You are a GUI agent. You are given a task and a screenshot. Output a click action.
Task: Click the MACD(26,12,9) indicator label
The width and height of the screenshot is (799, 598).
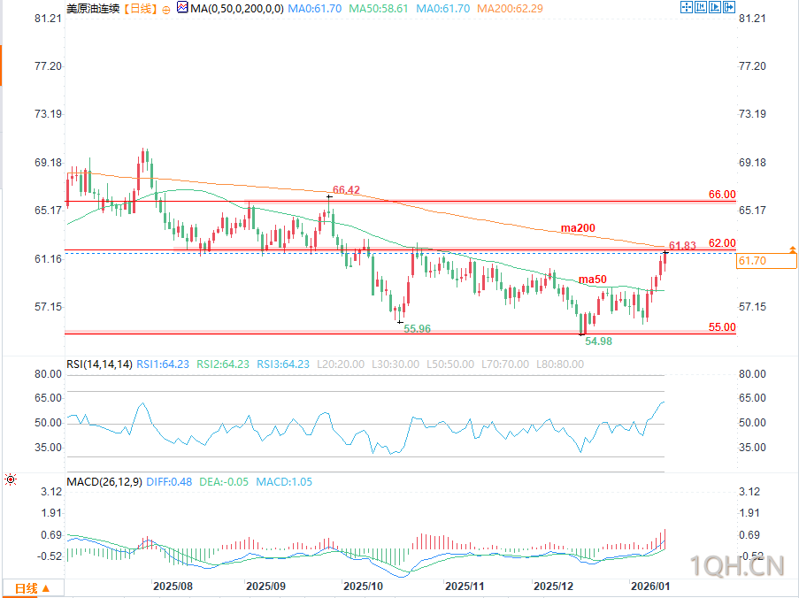(104, 482)
